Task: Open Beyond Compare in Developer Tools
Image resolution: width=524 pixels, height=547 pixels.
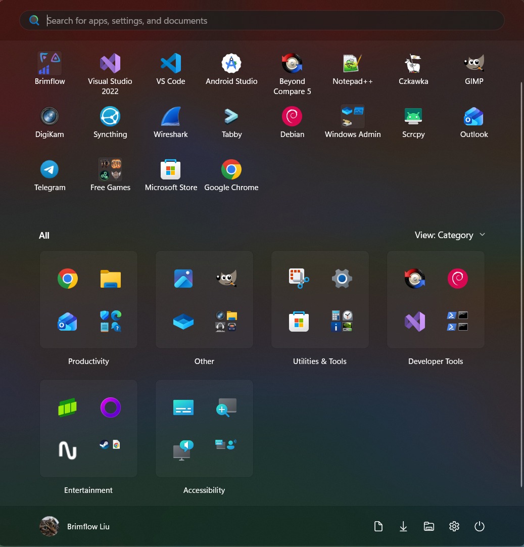Action: [x=414, y=279]
